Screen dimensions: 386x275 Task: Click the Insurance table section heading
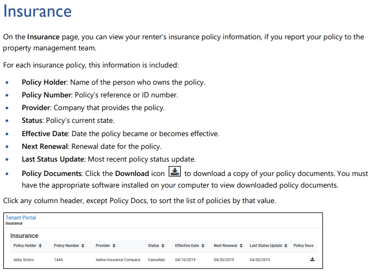pyautogui.click(x=24, y=236)
